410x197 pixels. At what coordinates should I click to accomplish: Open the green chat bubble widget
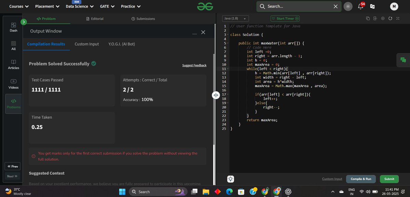[x=403, y=60]
